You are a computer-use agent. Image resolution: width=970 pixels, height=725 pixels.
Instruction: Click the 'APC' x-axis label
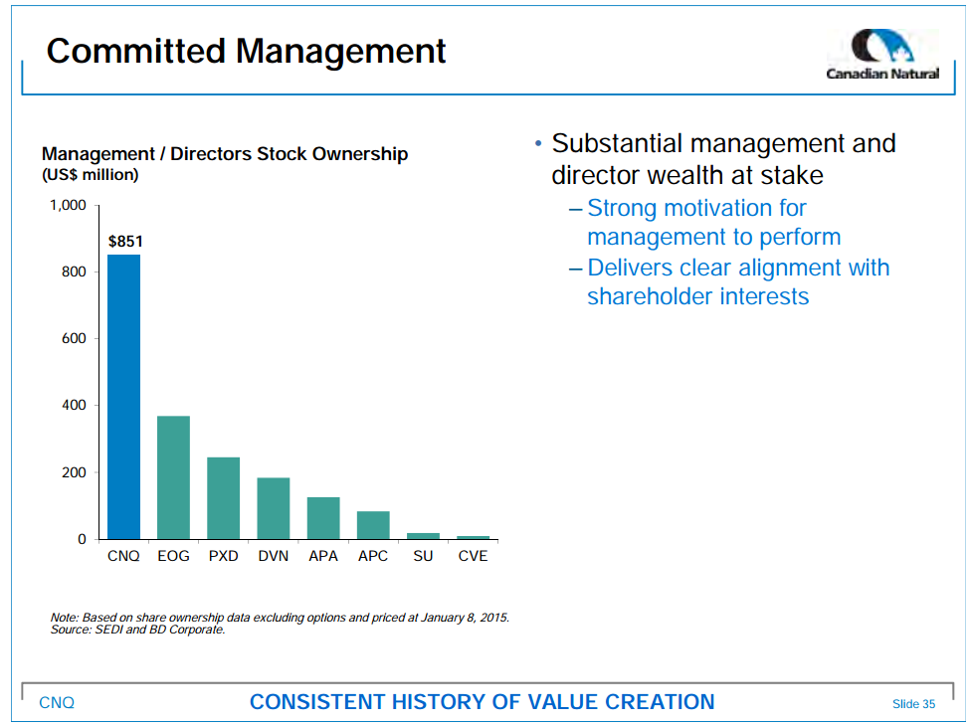tap(373, 556)
